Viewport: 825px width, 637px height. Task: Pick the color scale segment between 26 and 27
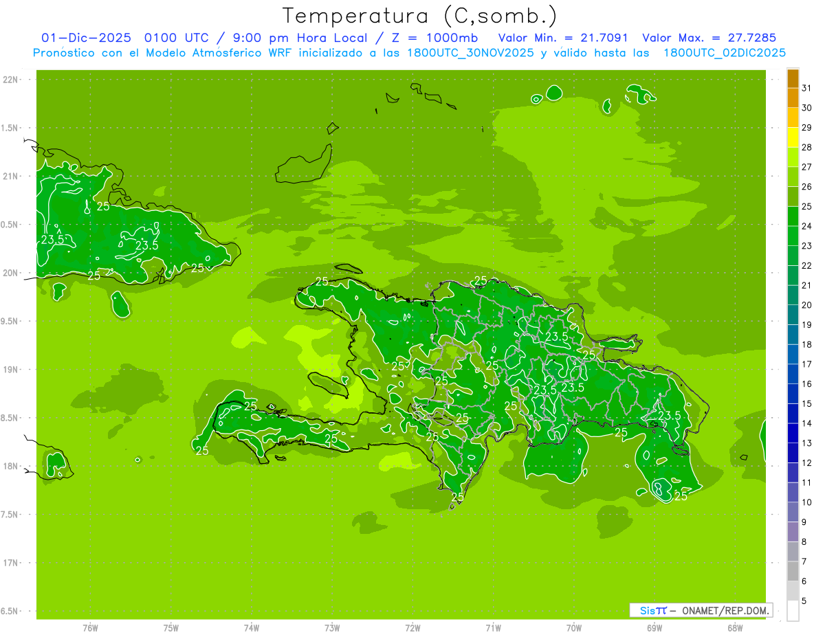click(793, 177)
